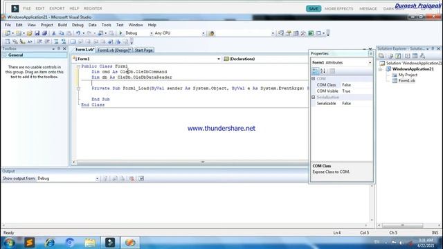Click the New Project toolbar icon

tap(8, 33)
